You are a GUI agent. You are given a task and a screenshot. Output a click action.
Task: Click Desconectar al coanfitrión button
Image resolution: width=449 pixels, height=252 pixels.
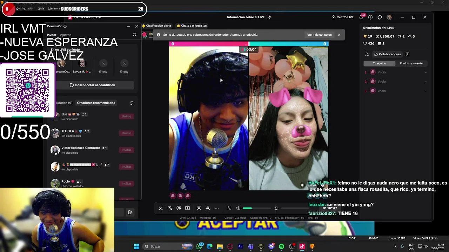(x=93, y=85)
